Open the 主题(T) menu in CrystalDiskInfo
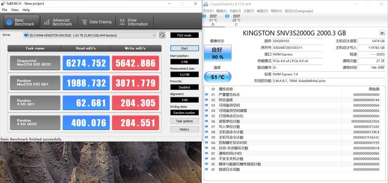This screenshot has width=388, height=183. (x=249, y=11)
